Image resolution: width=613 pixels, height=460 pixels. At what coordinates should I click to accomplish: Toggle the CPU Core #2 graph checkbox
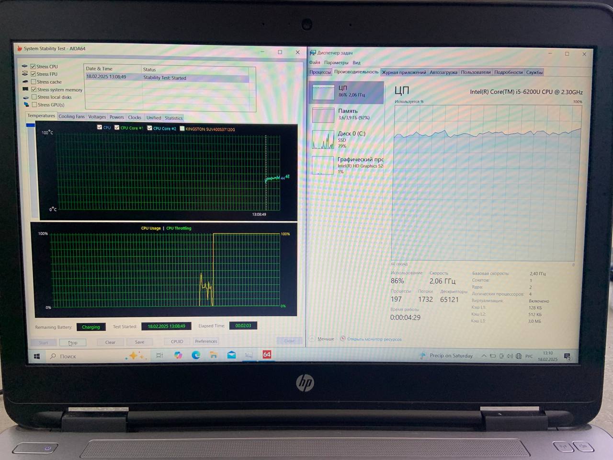150,128
